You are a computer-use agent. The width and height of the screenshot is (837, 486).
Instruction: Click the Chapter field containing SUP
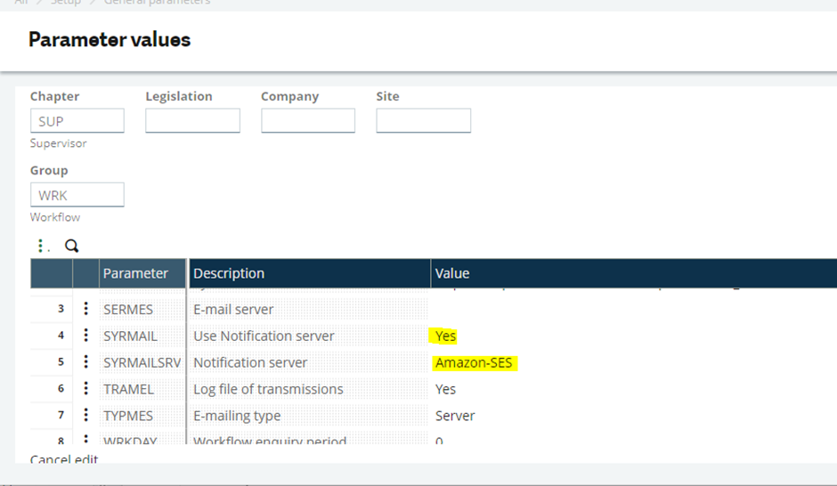(77, 121)
